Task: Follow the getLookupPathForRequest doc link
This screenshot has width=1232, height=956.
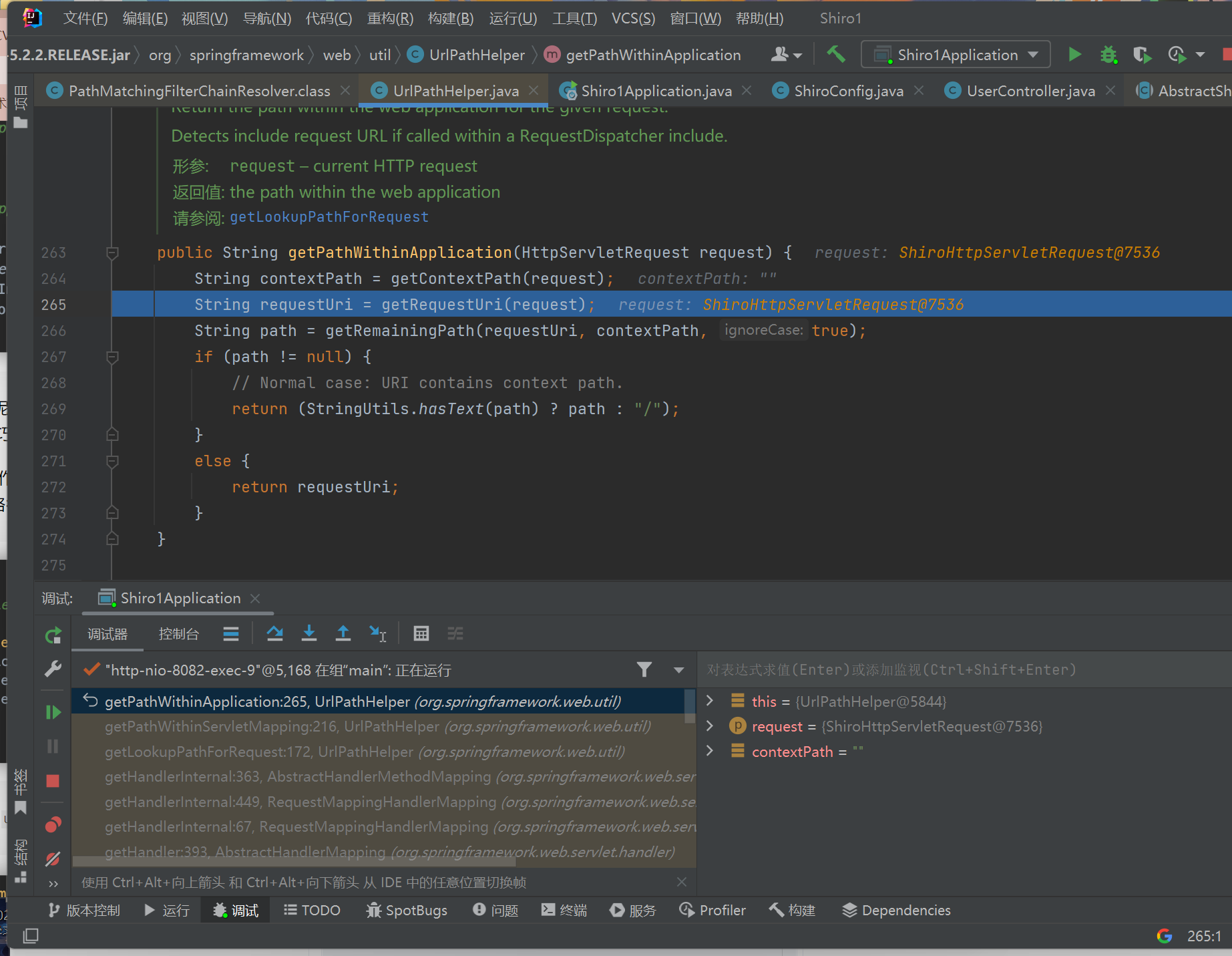Action: pyautogui.click(x=329, y=217)
